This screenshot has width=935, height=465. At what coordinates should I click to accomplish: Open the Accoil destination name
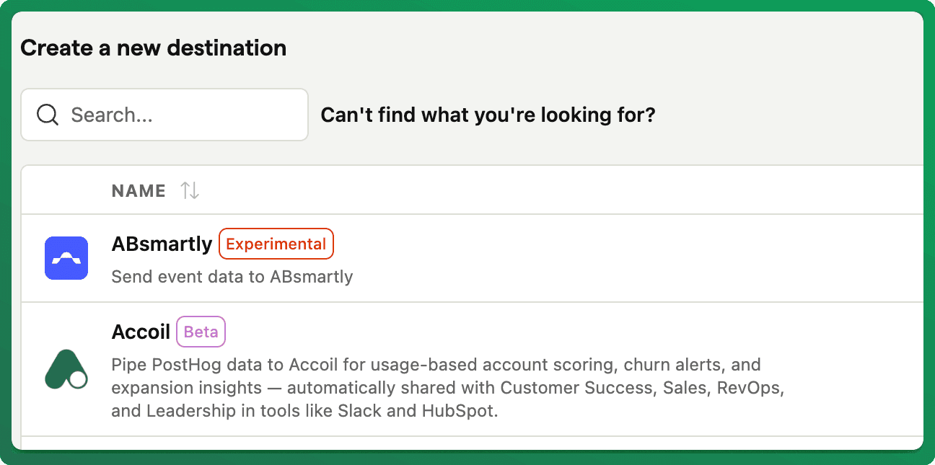(141, 332)
